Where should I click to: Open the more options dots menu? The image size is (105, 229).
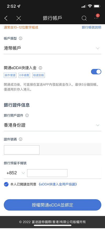click(x=96, y=18)
